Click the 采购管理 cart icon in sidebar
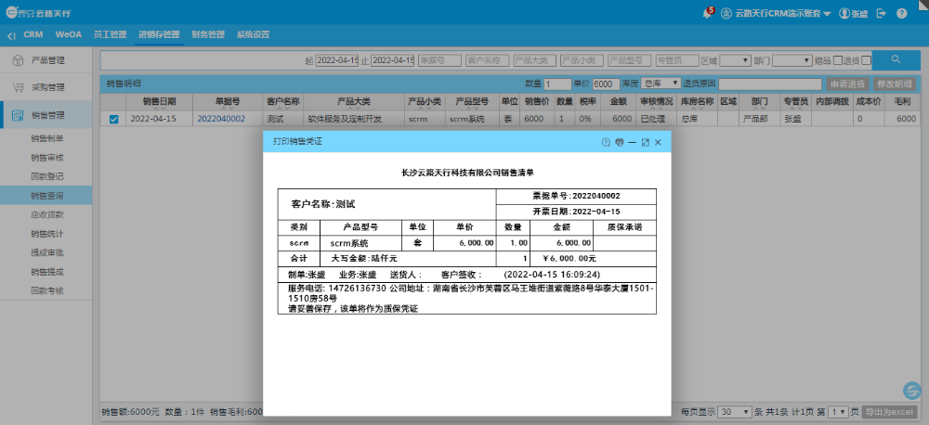This screenshot has width=929, height=425. click(18, 87)
